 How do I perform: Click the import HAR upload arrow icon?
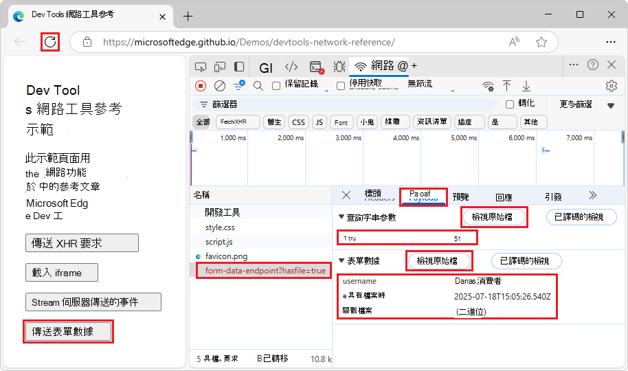[x=506, y=86]
